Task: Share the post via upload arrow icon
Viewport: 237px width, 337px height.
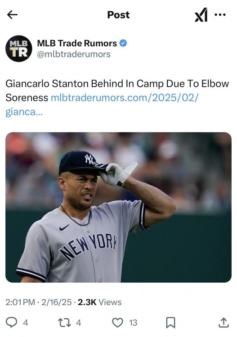Action: click(224, 322)
